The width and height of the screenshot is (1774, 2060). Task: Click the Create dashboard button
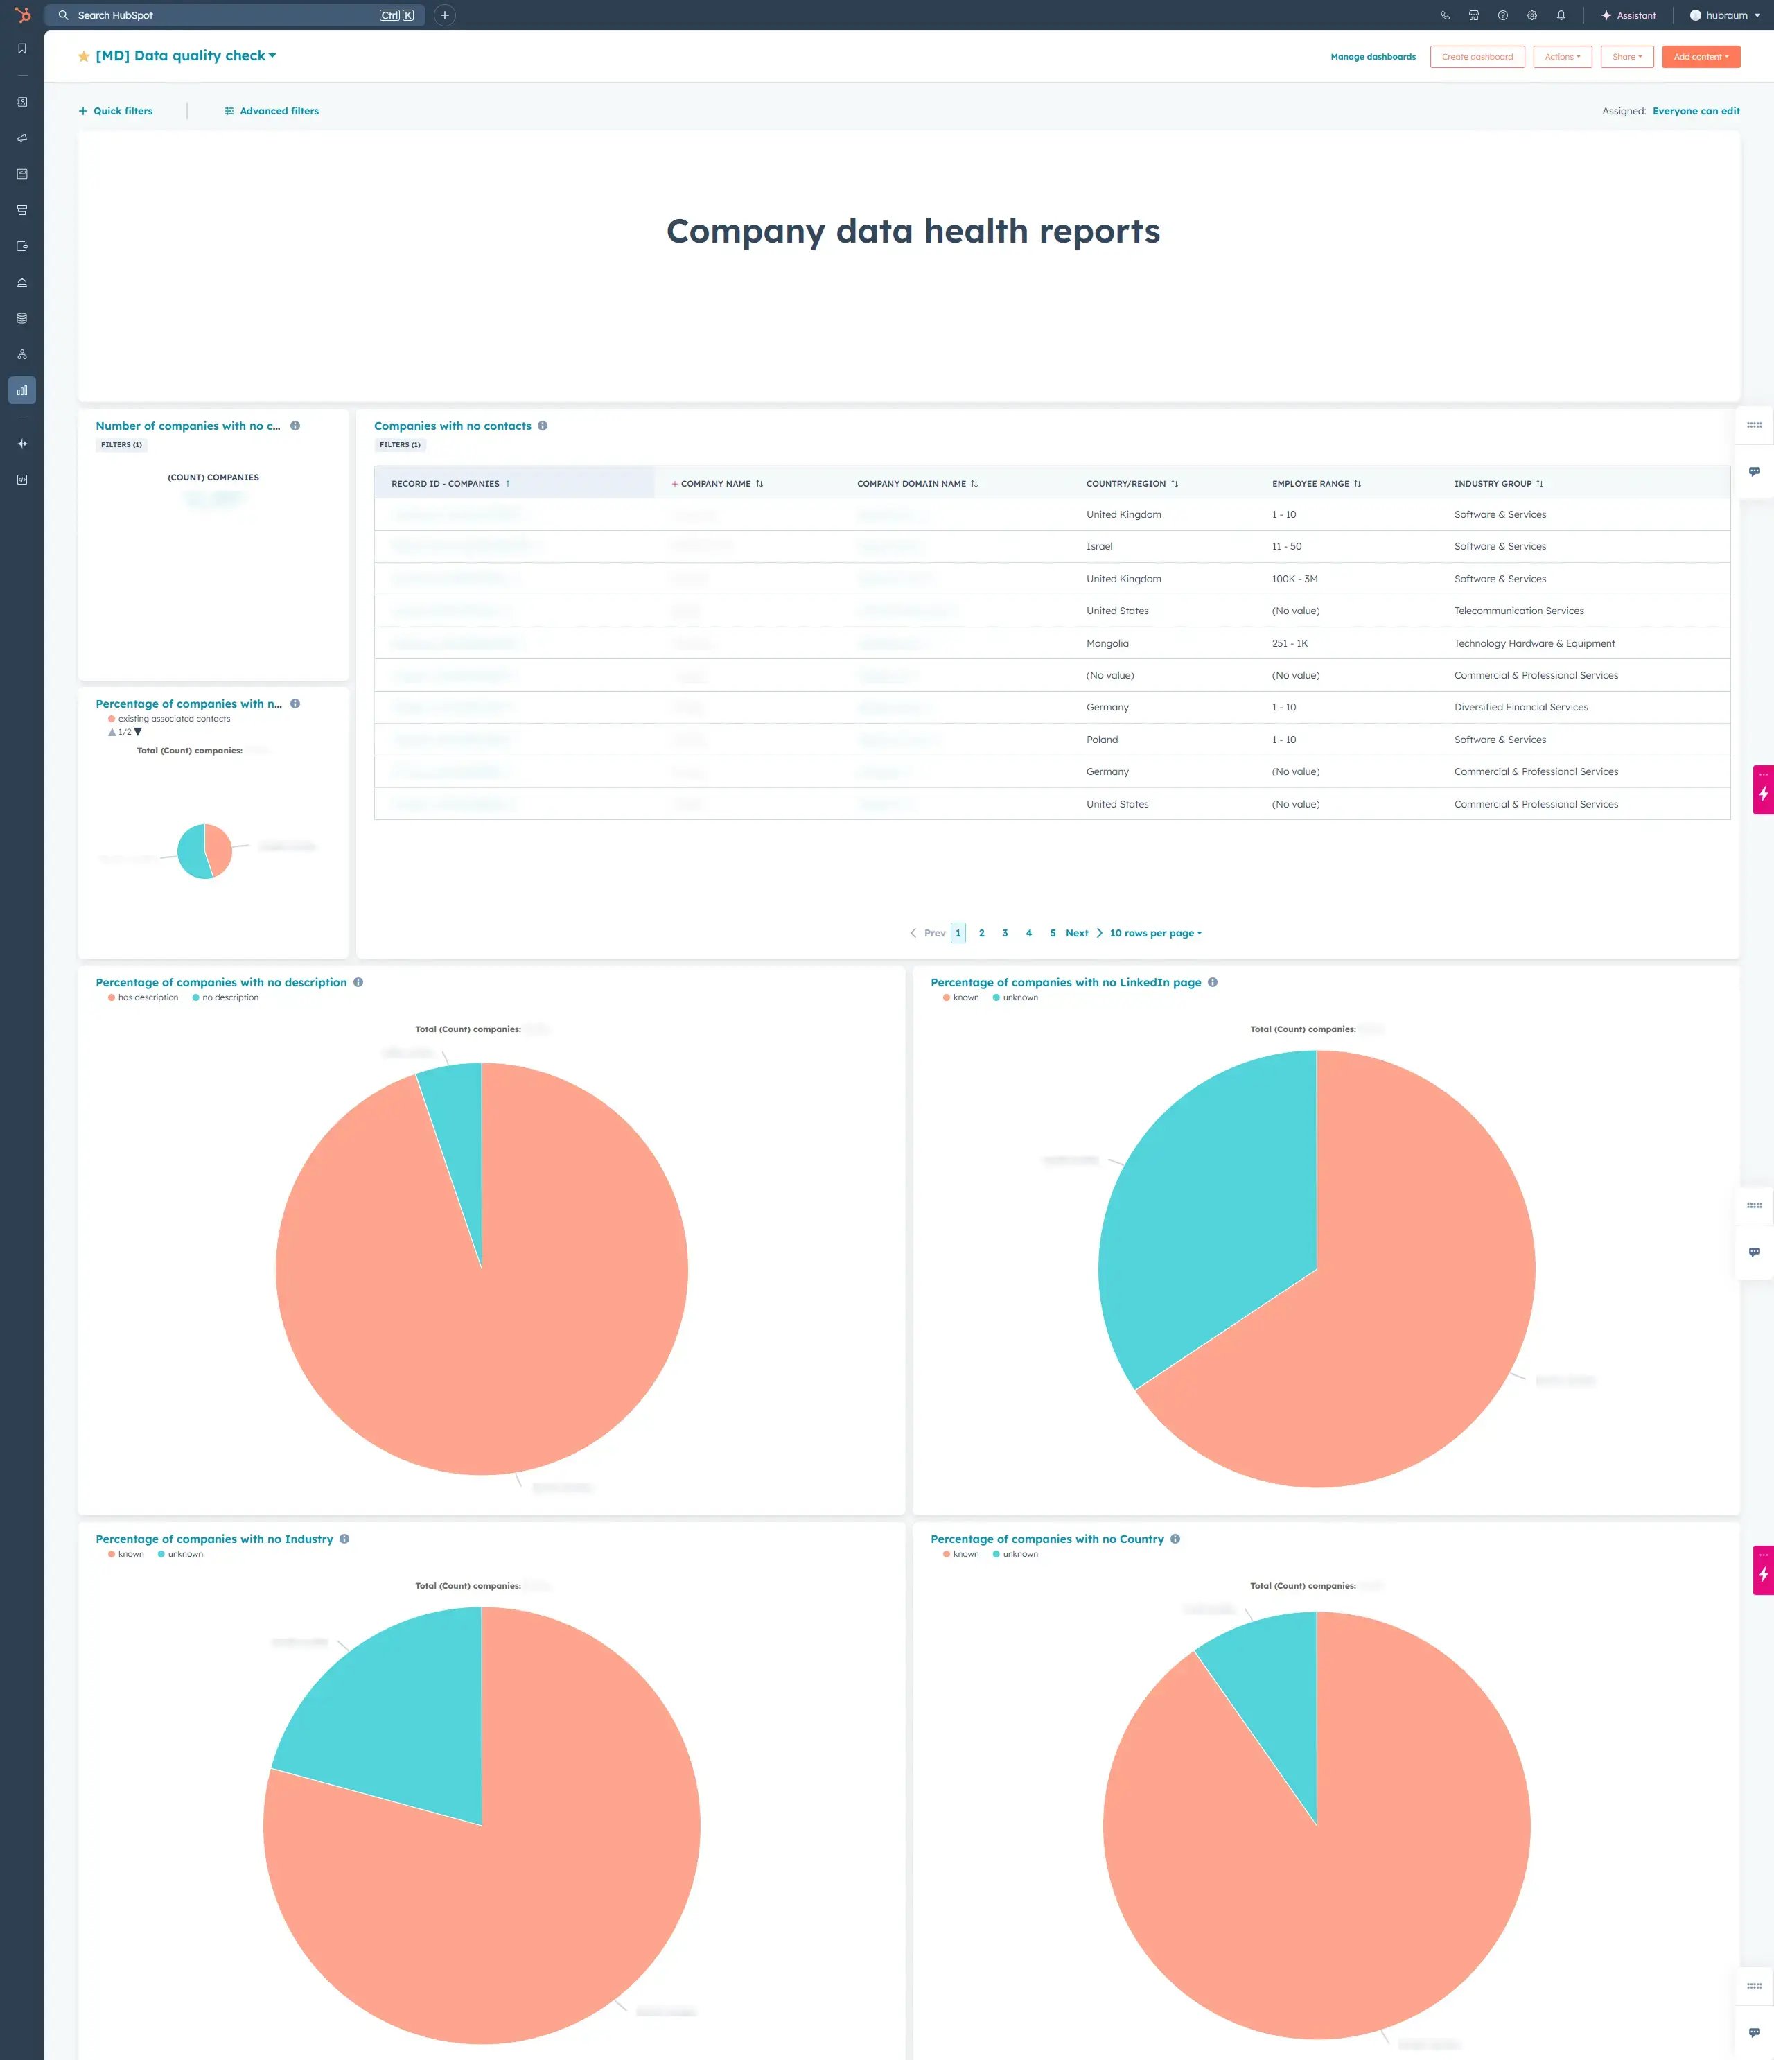pyautogui.click(x=1477, y=57)
